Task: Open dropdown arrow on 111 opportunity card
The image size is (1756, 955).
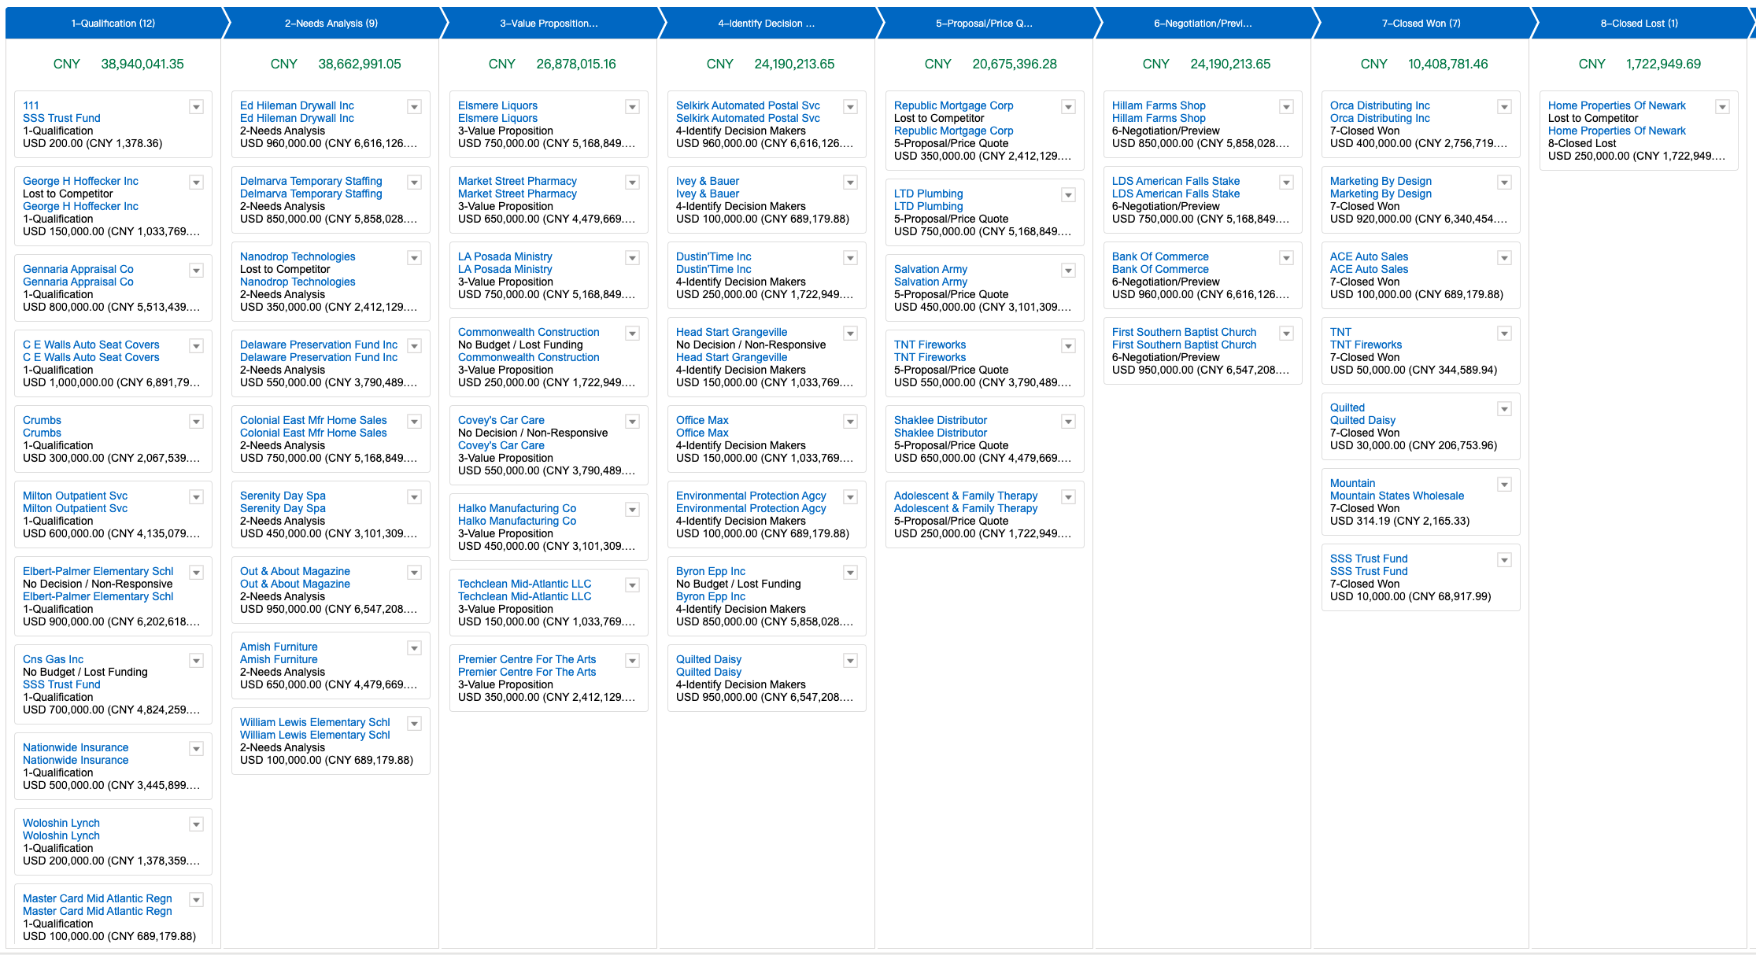Action: point(197,107)
